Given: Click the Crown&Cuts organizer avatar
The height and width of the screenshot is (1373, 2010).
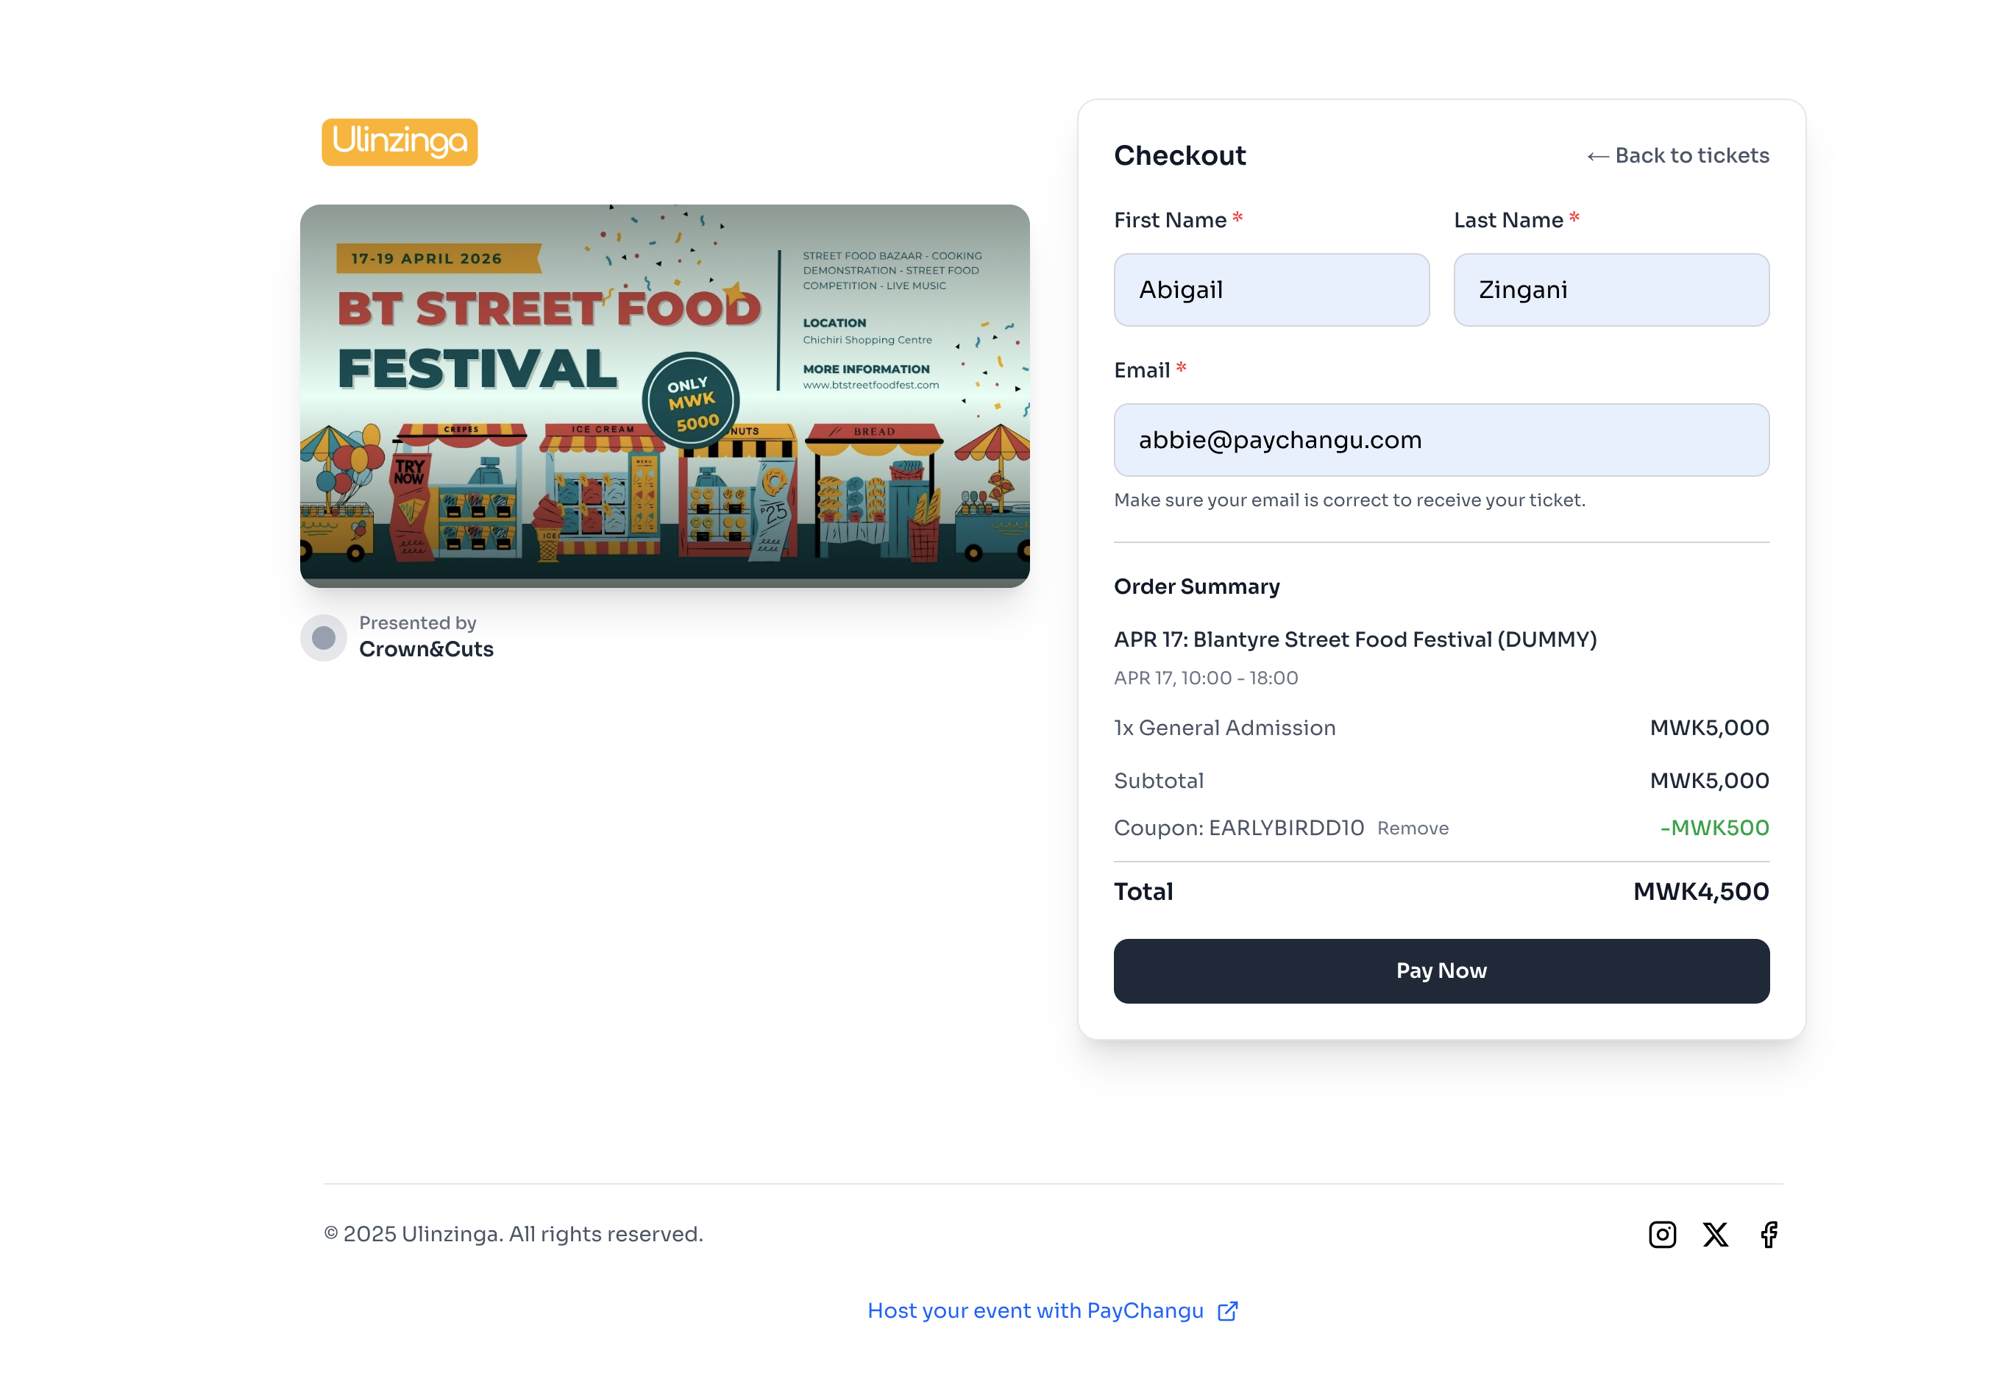Looking at the screenshot, I should point(324,638).
